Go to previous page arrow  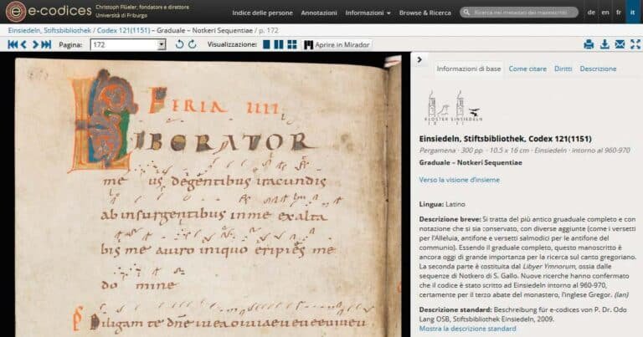tap(23, 44)
